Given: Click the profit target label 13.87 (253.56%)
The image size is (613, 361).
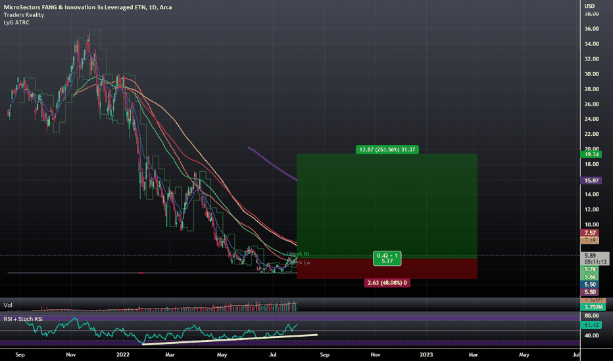Looking at the screenshot, I should [387, 150].
